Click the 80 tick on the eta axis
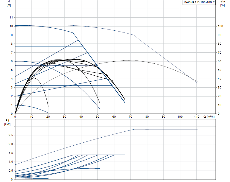 (219, 44)
